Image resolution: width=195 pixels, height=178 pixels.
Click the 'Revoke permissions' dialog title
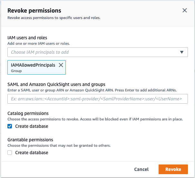[x=34, y=11]
